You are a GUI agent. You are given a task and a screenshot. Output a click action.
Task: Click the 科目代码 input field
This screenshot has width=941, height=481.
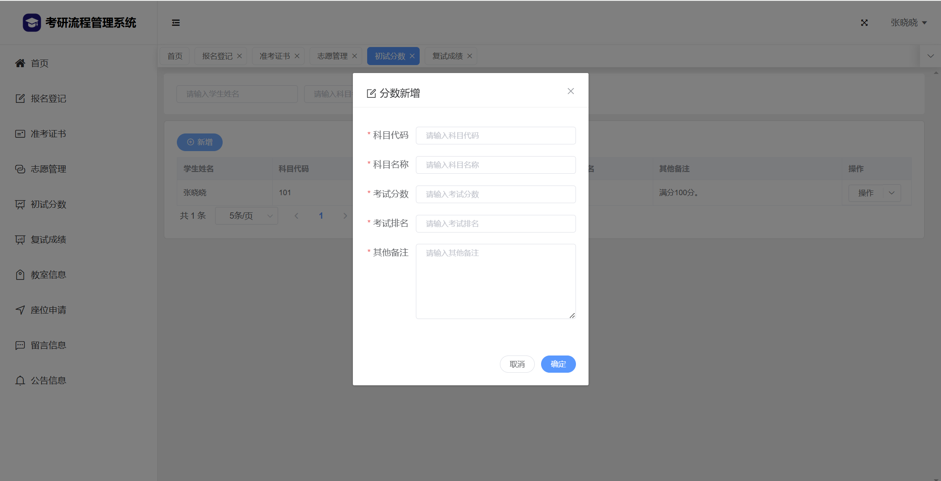pos(496,136)
